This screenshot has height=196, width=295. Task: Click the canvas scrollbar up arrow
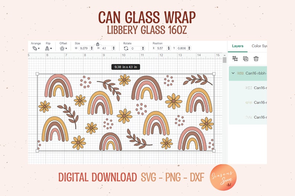[x=224, y=55]
